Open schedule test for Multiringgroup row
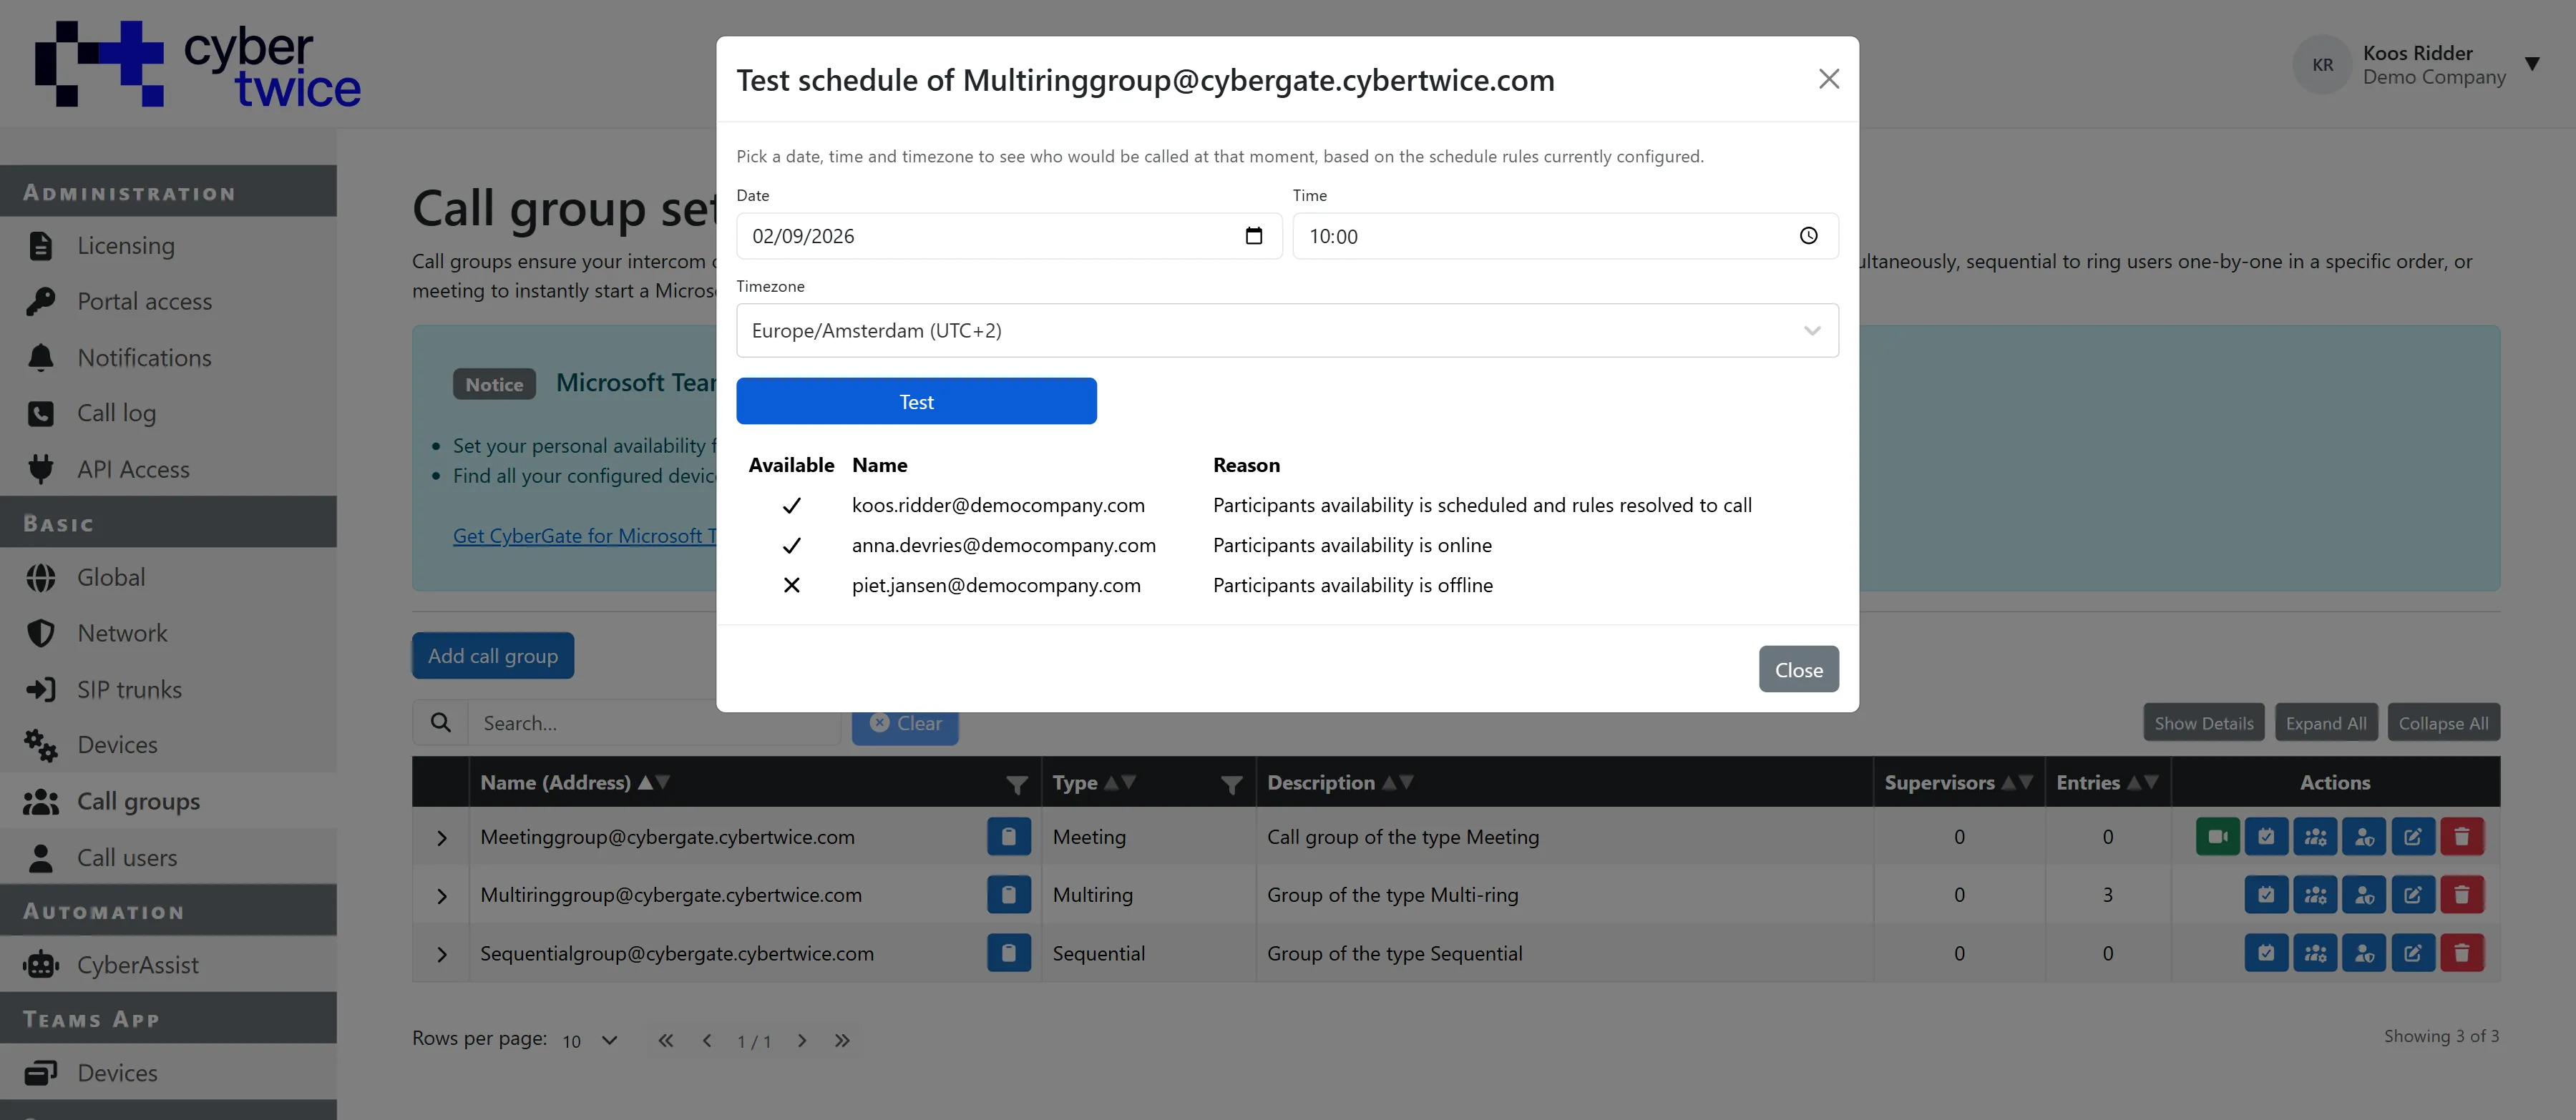Screen dimensions: 2576x1120 [x=2266, y=895]
